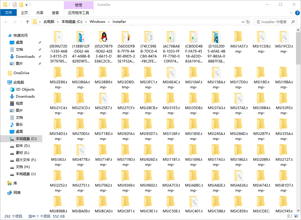This screenshot has width=301, height=220.
Task: Expand the chevron after Windows in path
Action: [109, 22]
